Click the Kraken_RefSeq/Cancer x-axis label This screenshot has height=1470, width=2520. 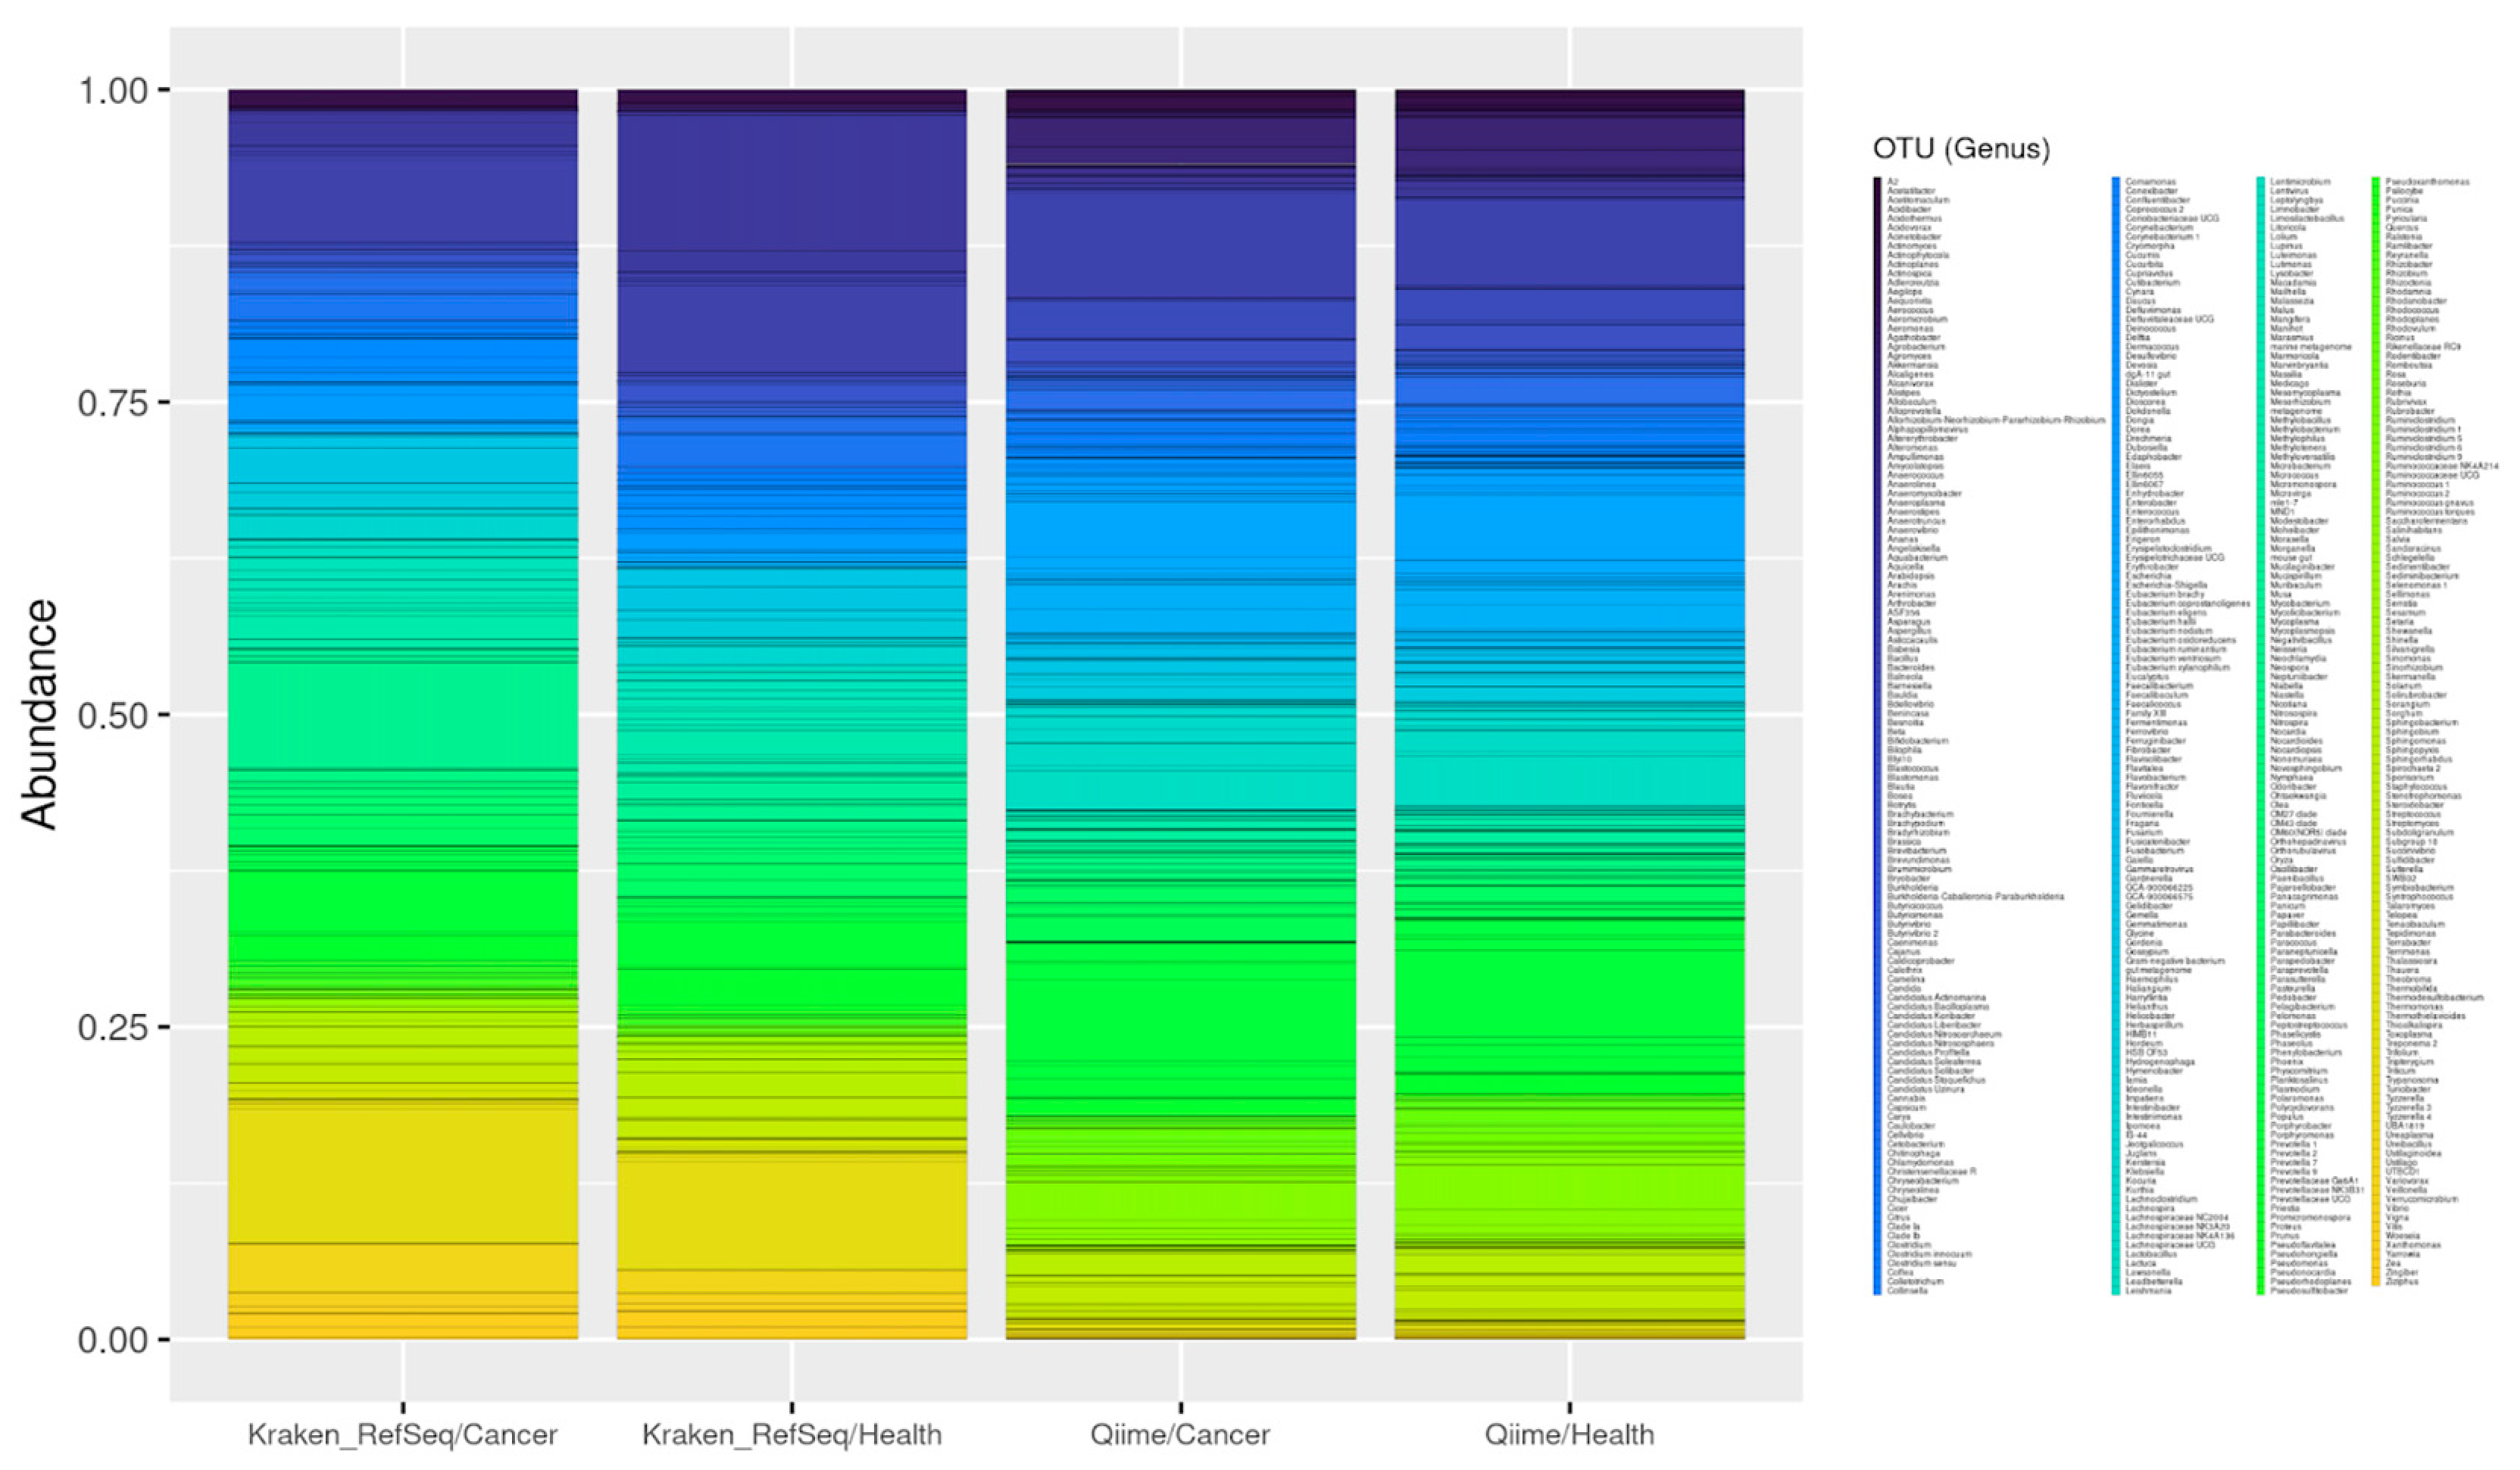[402, 1434]
